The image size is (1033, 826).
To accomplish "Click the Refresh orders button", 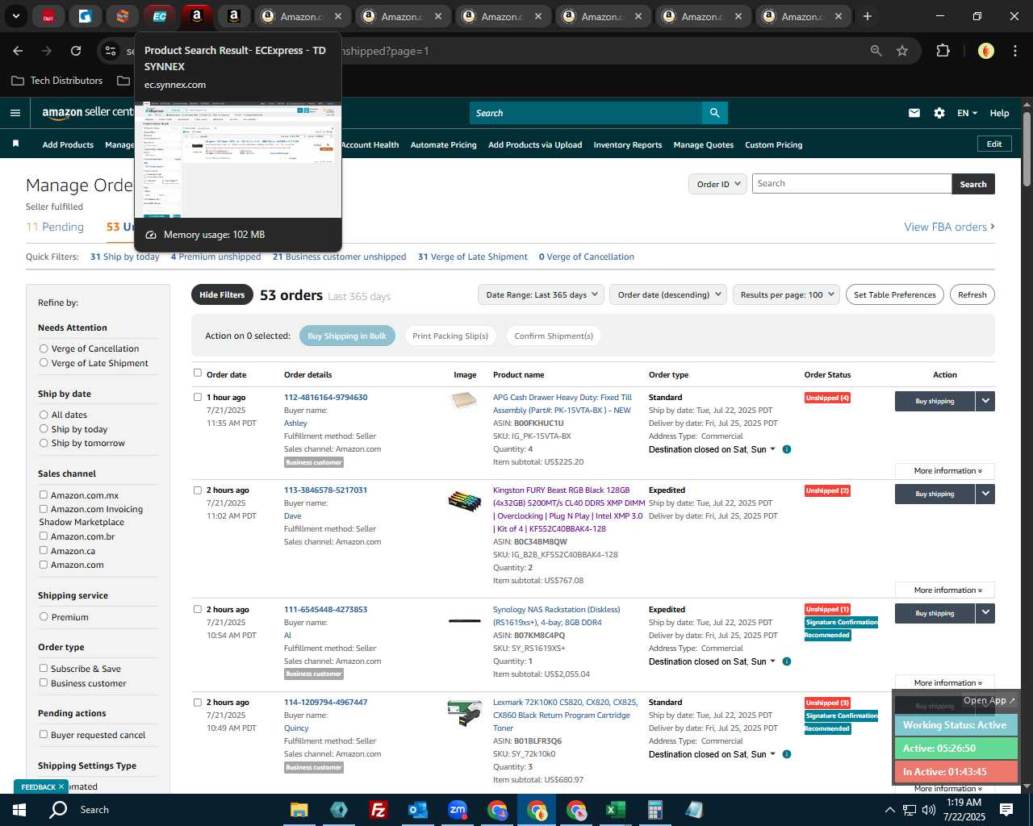I will tap(972, 294).
